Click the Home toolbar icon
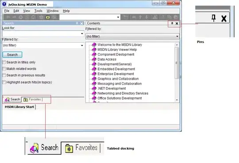The height and width of the screenshot is (163, 239). pos(33,17)
